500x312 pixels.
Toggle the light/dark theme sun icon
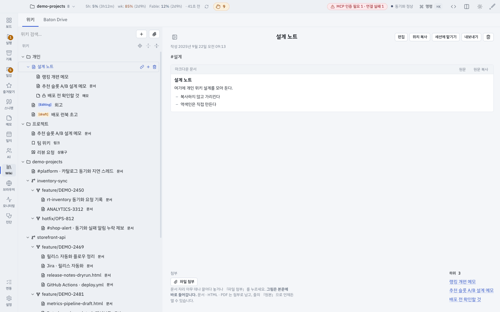tap(480, 7)
